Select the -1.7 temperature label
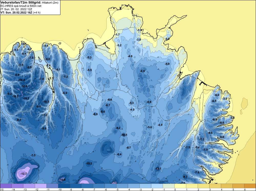This screenshot has height=191, width=256. coord(117,34)
